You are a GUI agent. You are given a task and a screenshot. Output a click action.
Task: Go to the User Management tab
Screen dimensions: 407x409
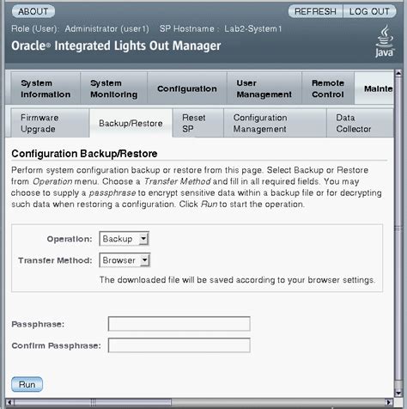click(x=264, y=89)
